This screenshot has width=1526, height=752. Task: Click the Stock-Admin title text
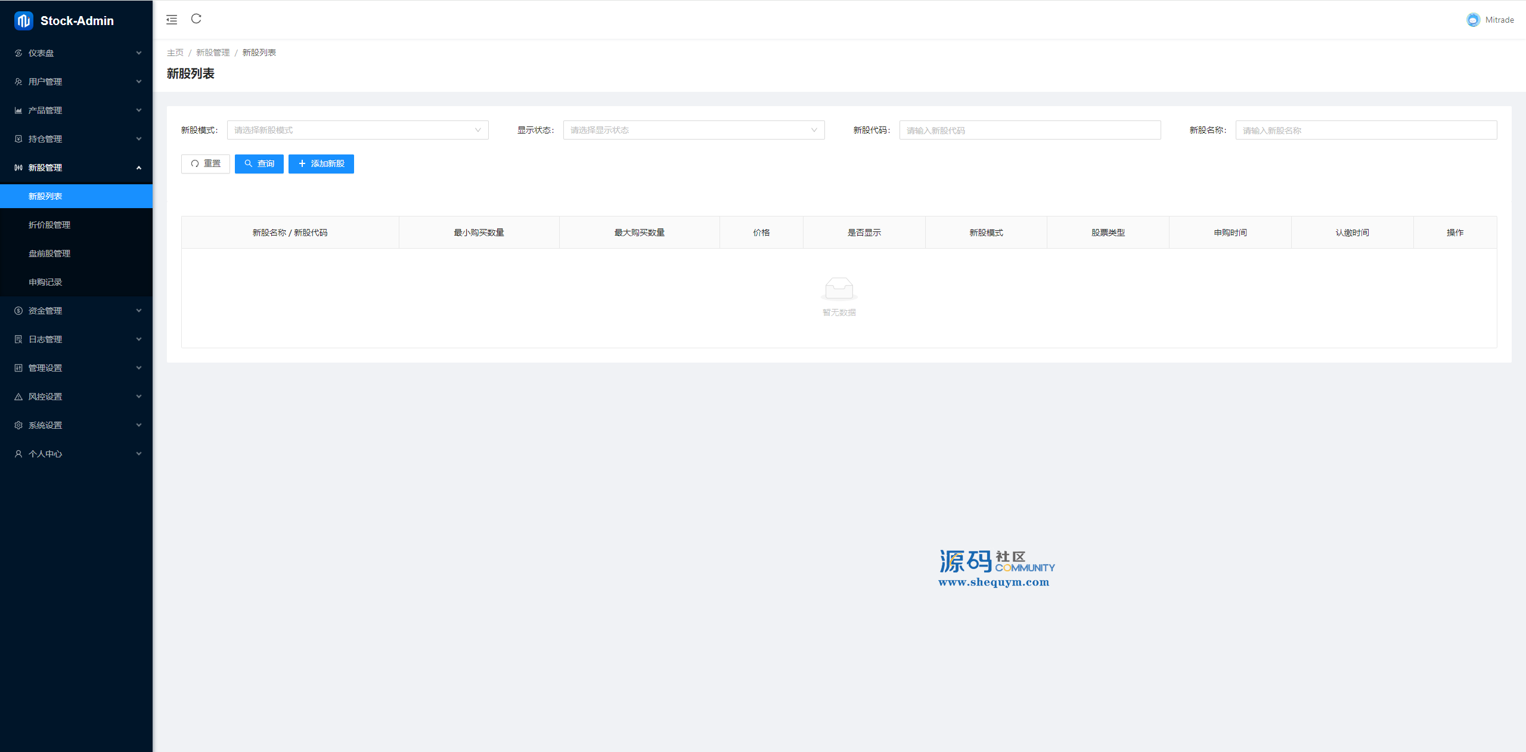(x=77, y=21)
